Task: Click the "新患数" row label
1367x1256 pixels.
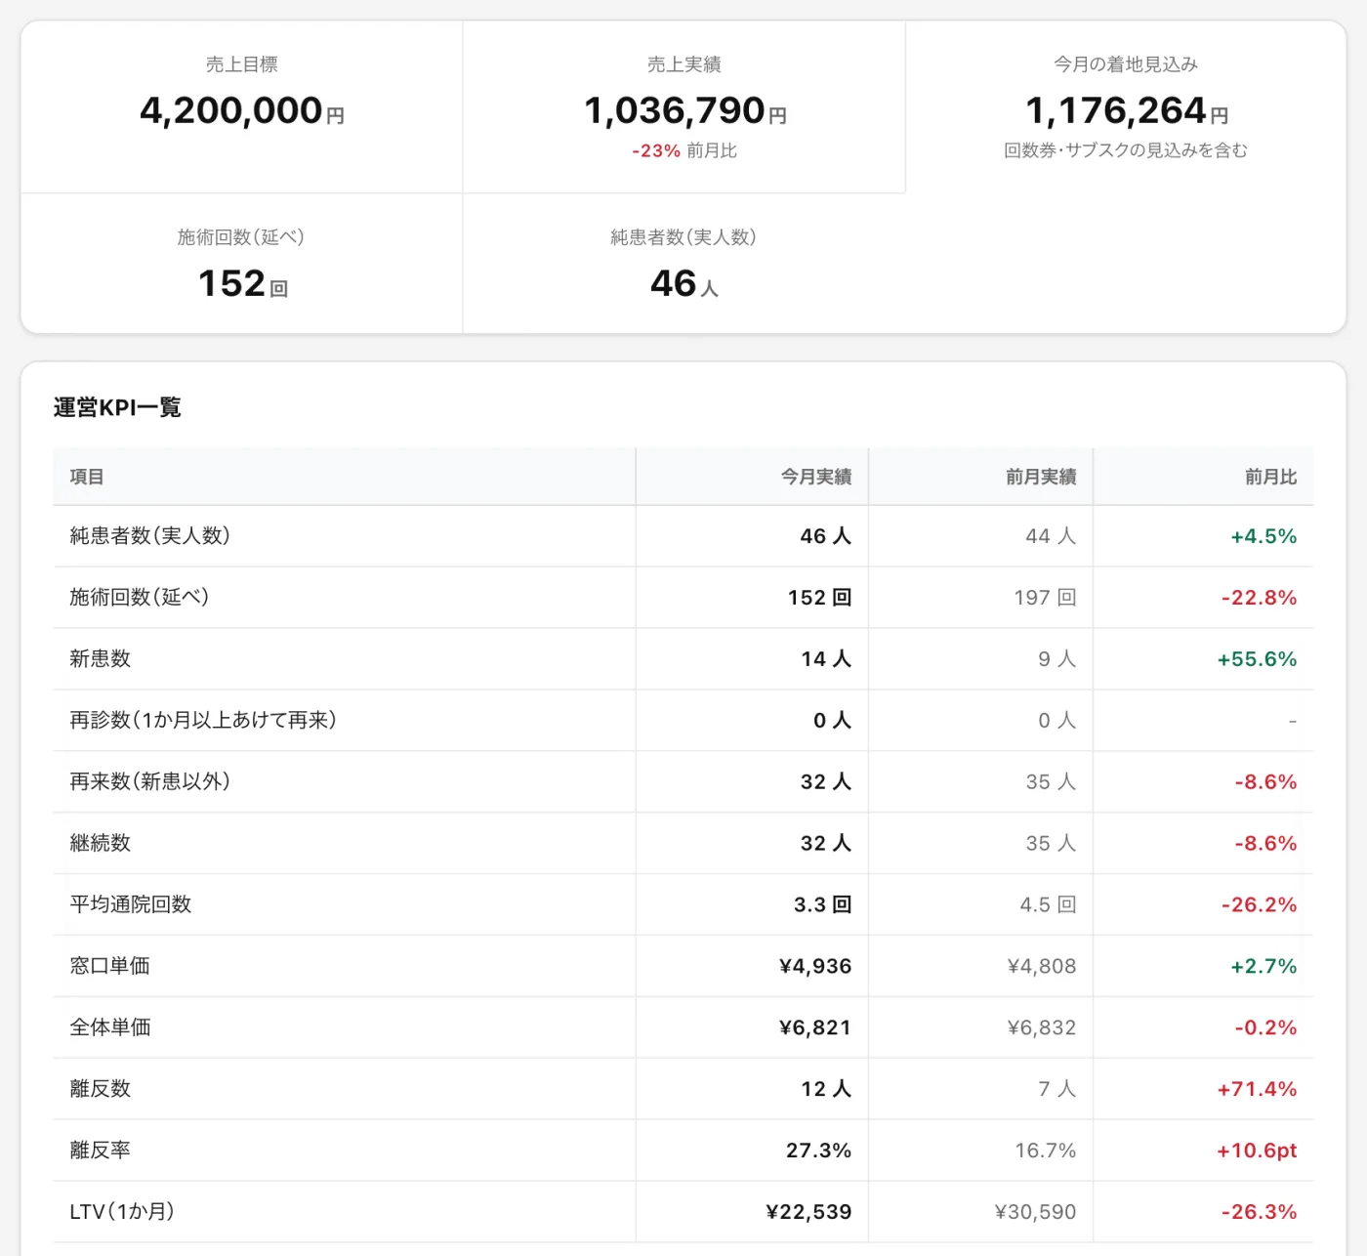Action: pos(100,659)
